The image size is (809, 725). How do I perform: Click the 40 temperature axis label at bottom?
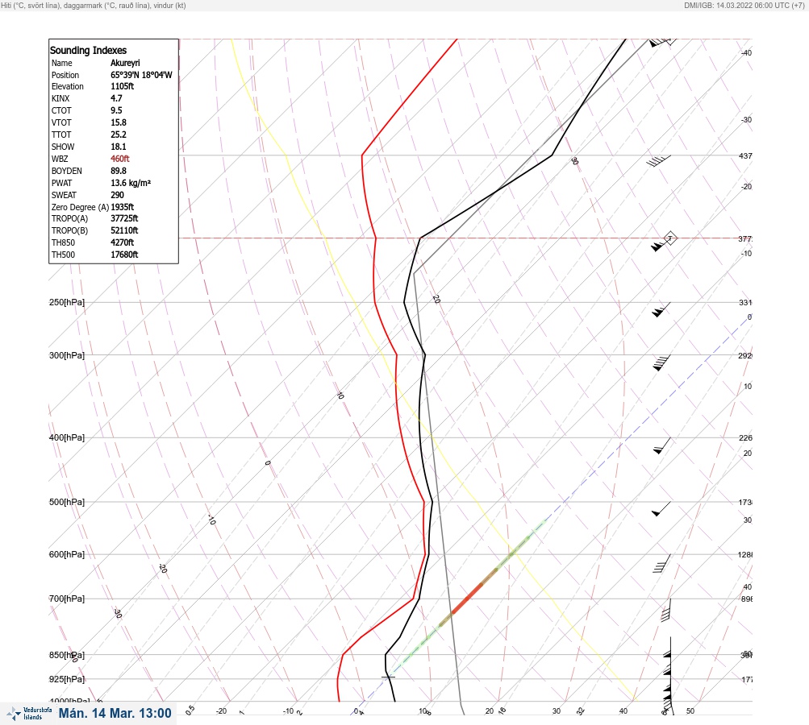(x=623, y=711)
